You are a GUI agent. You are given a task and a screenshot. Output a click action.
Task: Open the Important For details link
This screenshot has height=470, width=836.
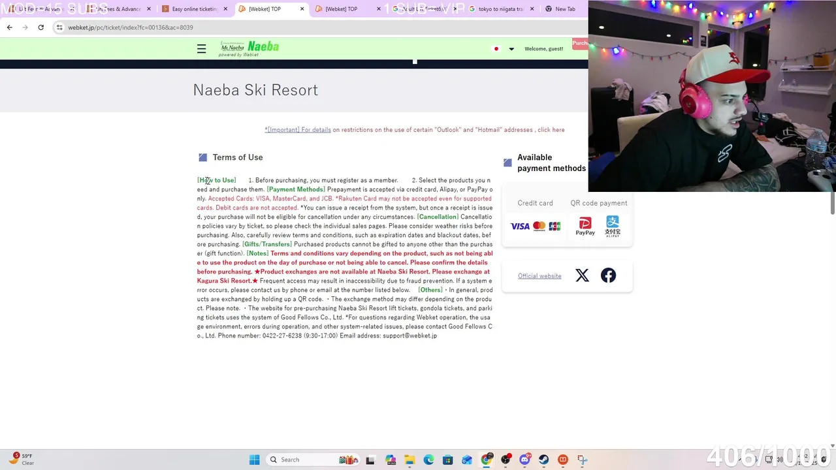(x=298, y=130)
